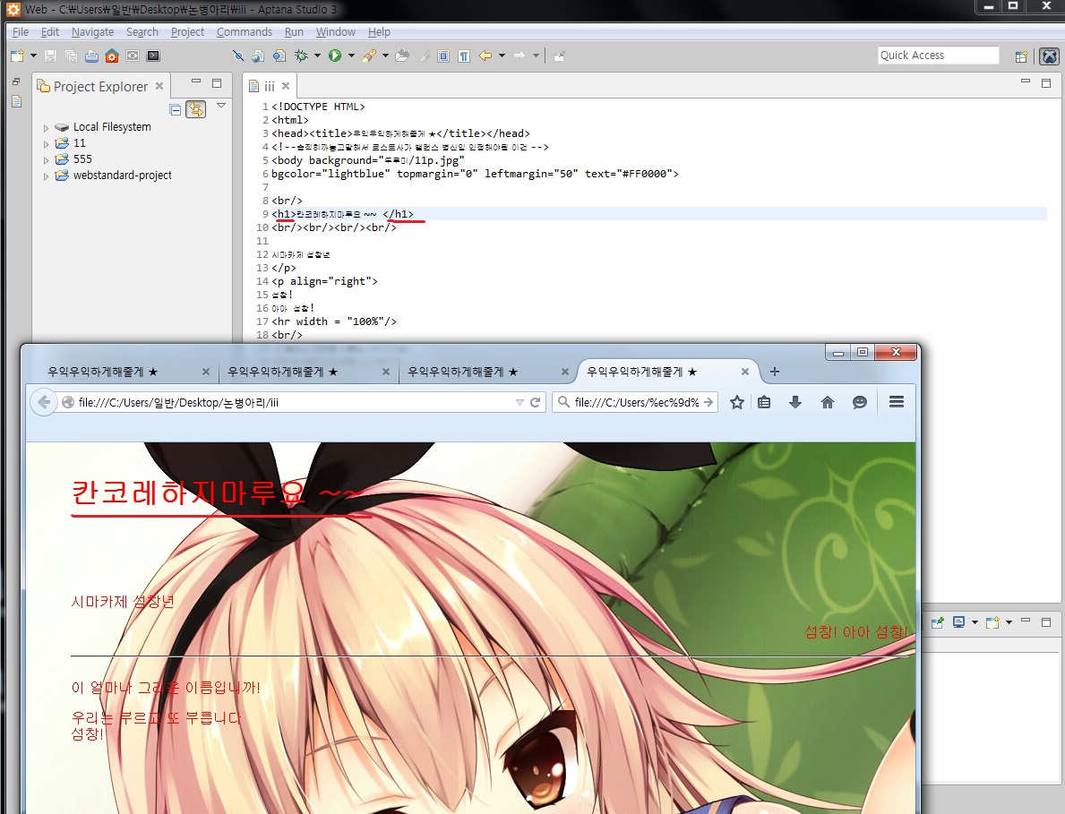
Task: Select the Web perspective button
Action: pyautogui.click(x=1050, y=56)
